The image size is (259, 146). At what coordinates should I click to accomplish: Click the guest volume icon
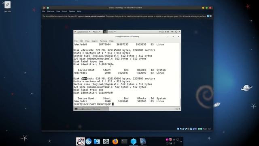172,32
